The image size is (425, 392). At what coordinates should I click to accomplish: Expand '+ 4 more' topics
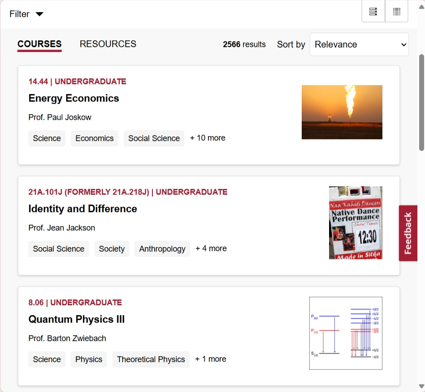pyautogui.click(x=211, y=248)
